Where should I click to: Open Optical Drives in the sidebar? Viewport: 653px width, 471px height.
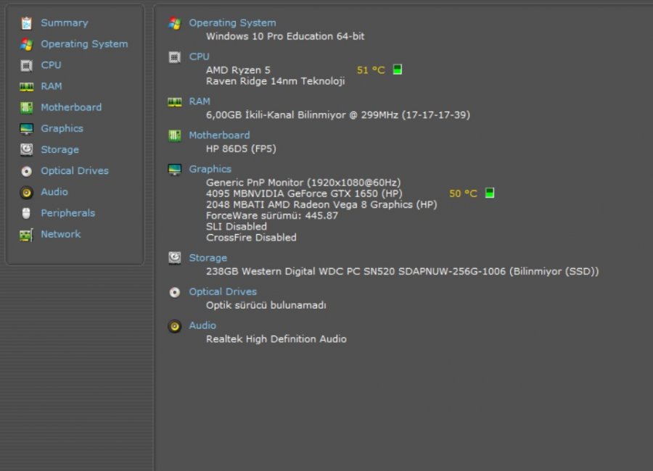(x=75, y=171)
